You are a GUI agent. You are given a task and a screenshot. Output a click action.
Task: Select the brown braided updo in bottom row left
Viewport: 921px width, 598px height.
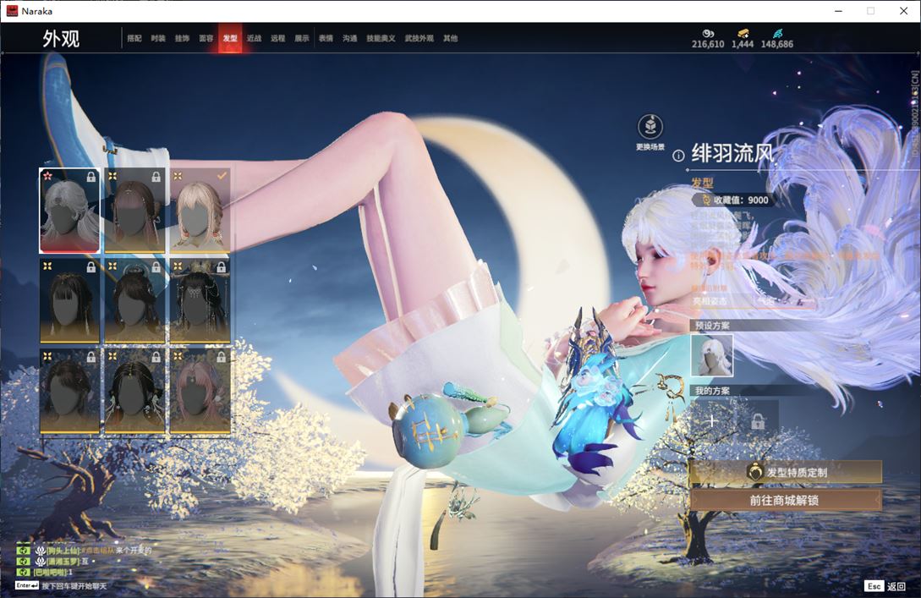[69, 392]
